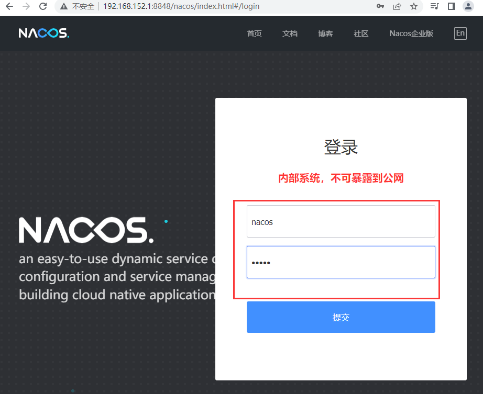The width and height of the screenshot is (483, 394).
Task: Click the browser forward arrow
Action: click(26, 6)
